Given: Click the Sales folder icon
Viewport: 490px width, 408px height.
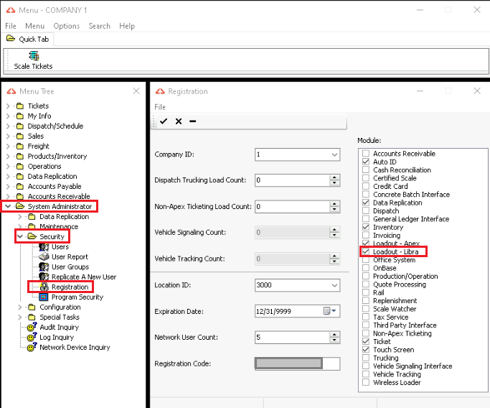Looking at the screenshot, I should [19, 136].
